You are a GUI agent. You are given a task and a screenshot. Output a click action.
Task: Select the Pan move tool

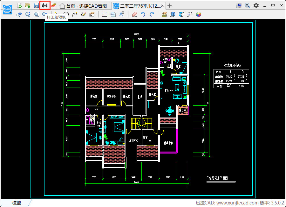tap(19, 14)
